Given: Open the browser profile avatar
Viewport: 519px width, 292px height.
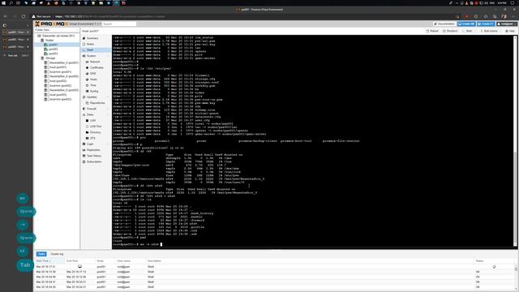Looking at the screenshot, I should coord(504,16).
